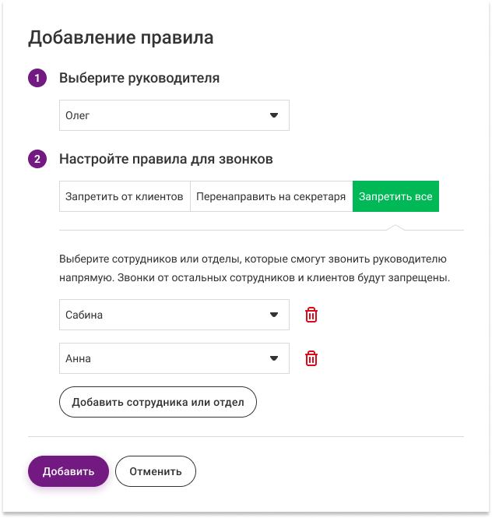Click the step 2 number badge

click(37, 160)
